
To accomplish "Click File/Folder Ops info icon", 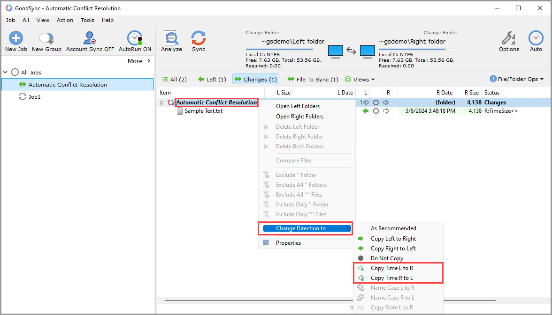I will [493, 79].
